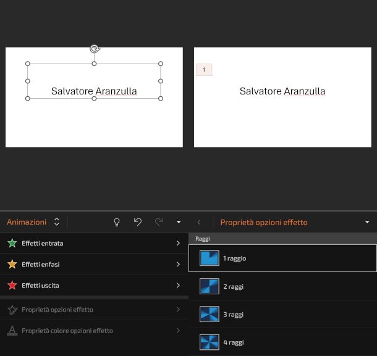
Task: Click the undo arrow icon
Action: pyautogui.click(x=137, y=222)
